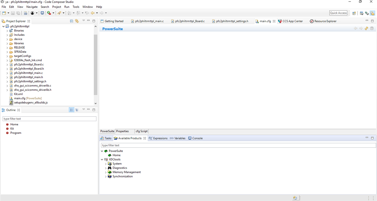Switch to the Expressions view tab
377x201 pixels.
(158, 138)
